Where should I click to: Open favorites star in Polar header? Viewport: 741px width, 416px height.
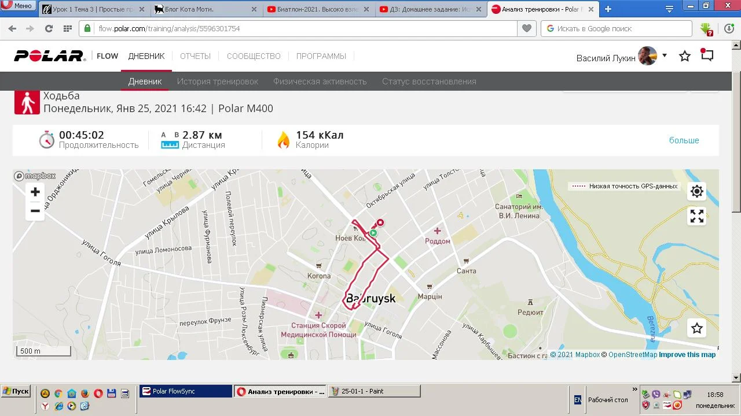[685, 56]
